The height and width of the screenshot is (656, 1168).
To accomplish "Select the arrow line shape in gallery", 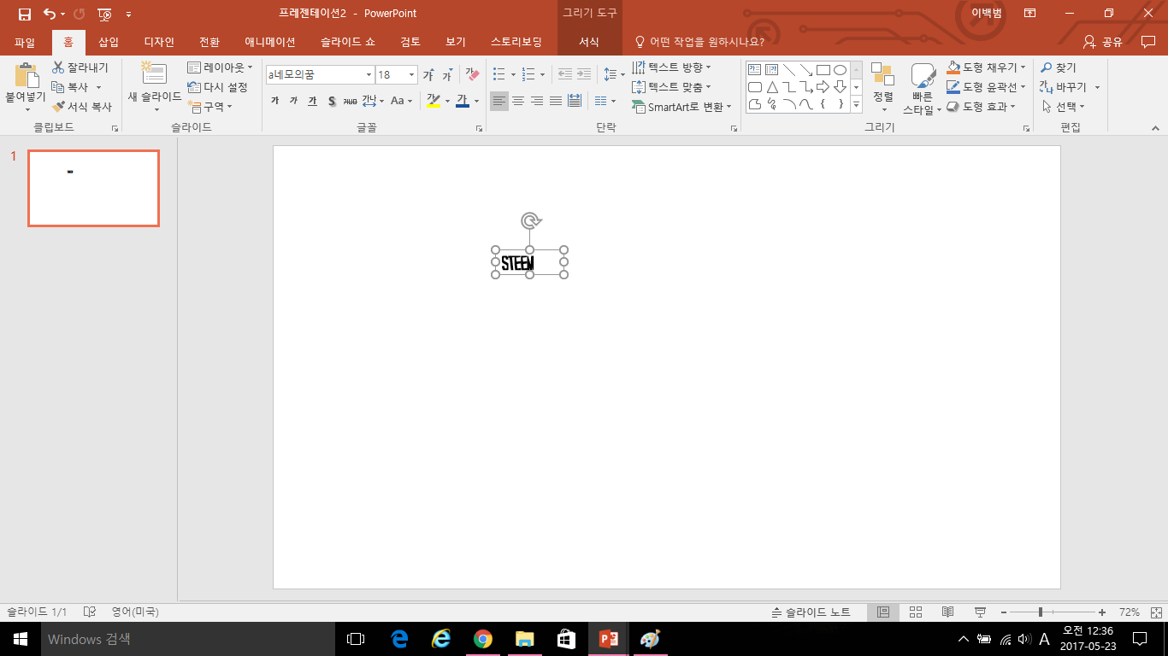I will tap(805, 70).
